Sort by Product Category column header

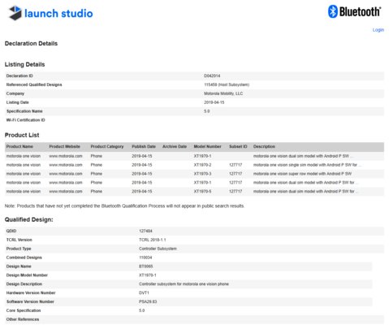(x=107, y=146)
